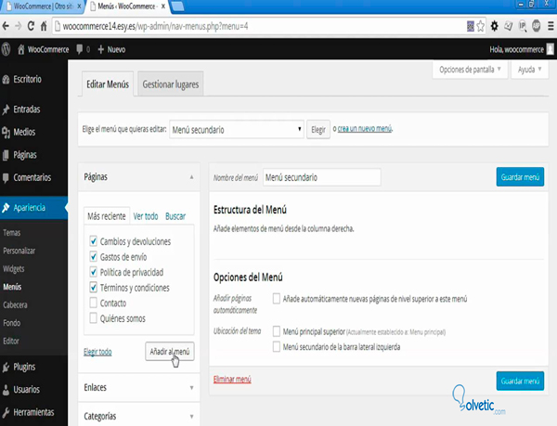Expand the Ayuda help panel
The height and width of the screenshot is (426, 557).
pyautogui.click(x=530, y=70)
